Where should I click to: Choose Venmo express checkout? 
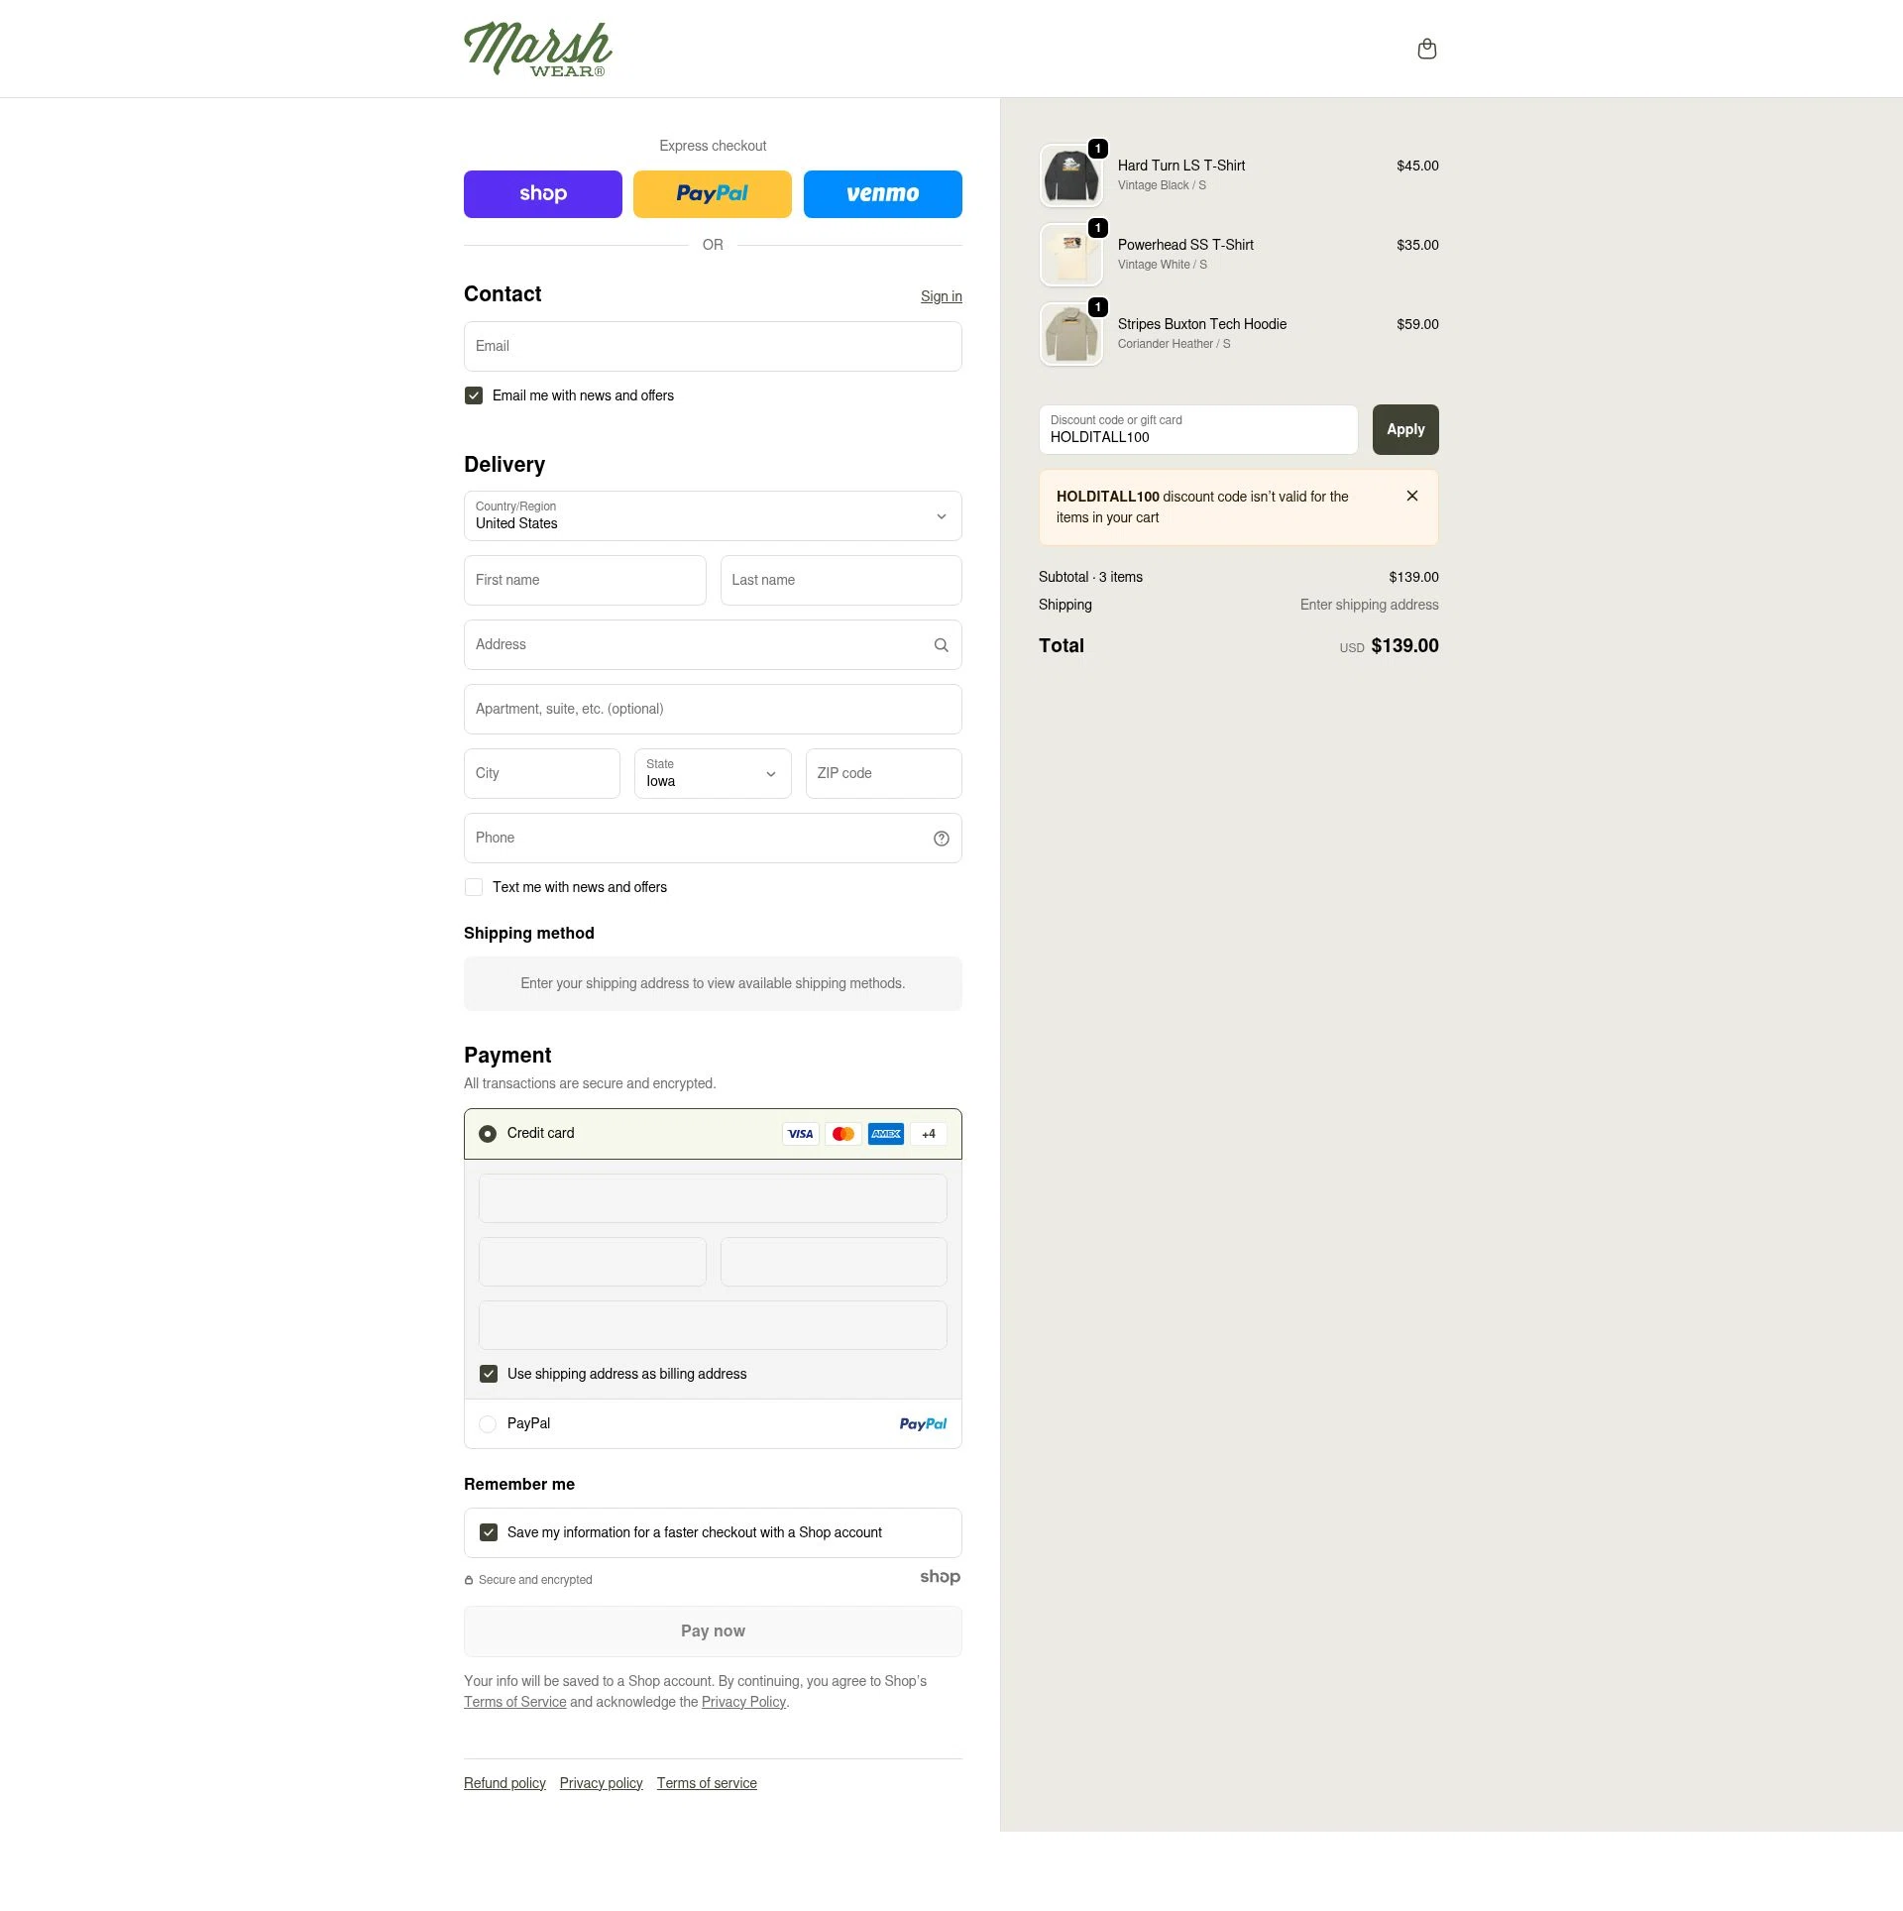(x=882, y=194)
